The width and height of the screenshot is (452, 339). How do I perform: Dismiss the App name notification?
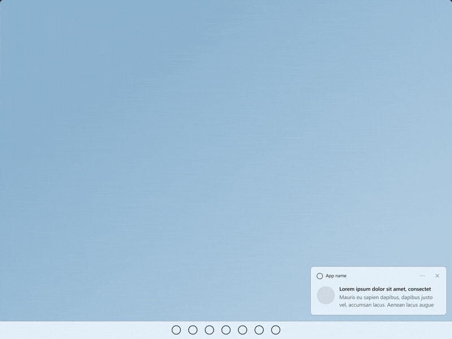(x=436, y=275)
